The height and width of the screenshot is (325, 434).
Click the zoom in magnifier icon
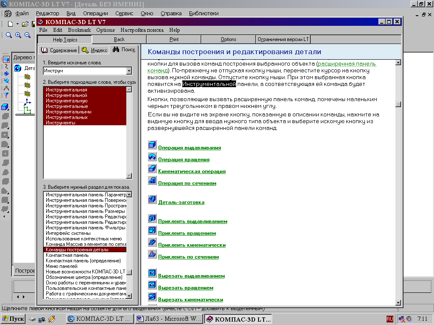(18, 35)
